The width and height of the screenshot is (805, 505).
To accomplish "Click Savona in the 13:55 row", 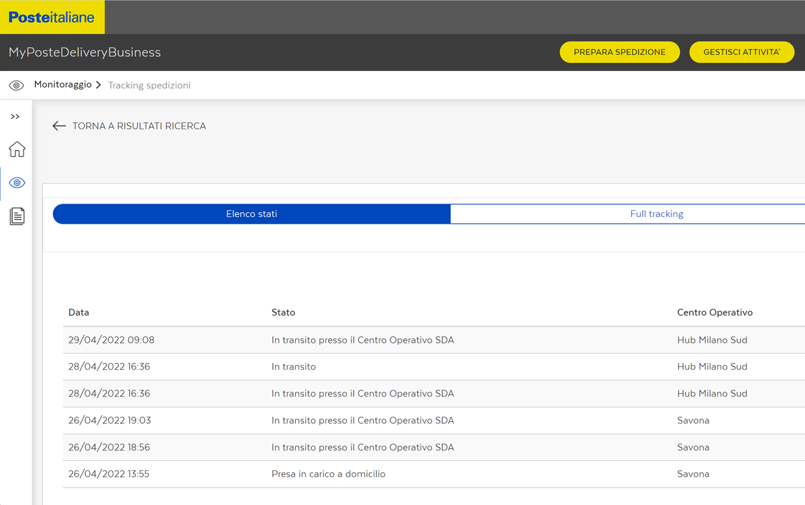I will [x=694, y=474].
